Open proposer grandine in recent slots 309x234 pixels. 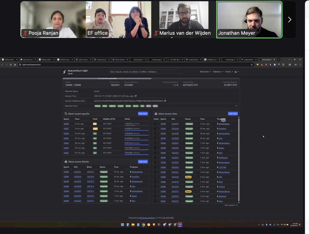coord(222,129)
